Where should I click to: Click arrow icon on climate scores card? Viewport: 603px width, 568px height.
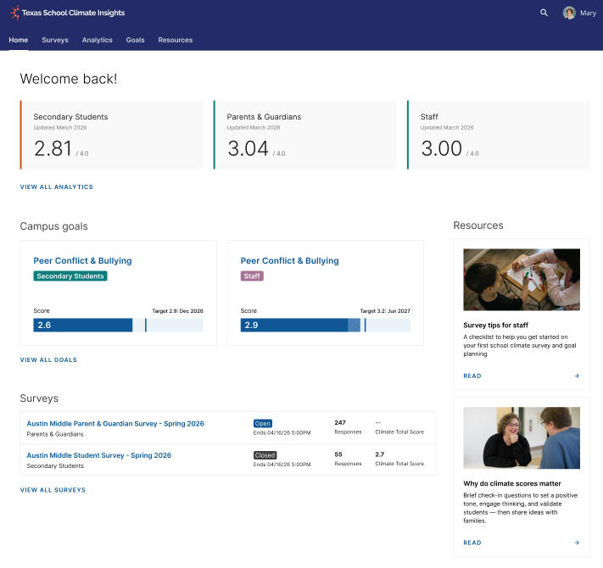tap(577, 543)
